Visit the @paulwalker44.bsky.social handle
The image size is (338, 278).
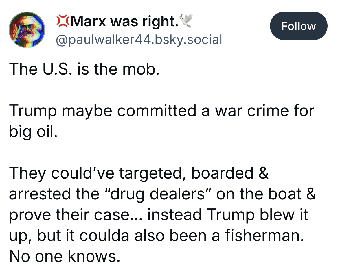pyautogui.click(x=138, y=39)
